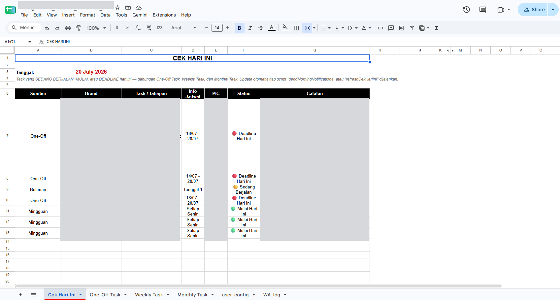The width and height of the screenshot is (560, 300).
Task: Decrease font size with minus button
Action: pyautogui.click(x=207, y=28)
